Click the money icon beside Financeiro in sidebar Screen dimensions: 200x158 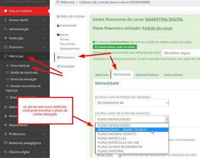tap(5, 47)
